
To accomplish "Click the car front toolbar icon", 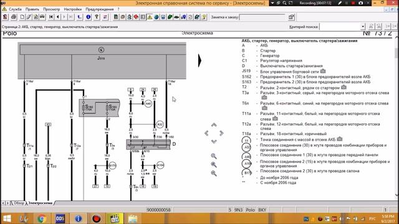I will point(42,17).
